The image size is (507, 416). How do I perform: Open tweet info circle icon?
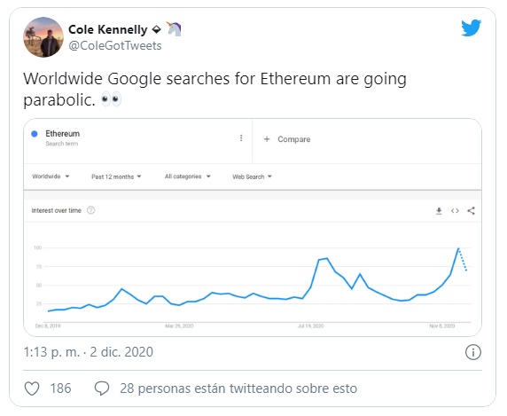pyautogui.click(x=473, y=352)
